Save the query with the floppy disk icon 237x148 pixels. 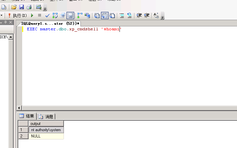tap(22, 7)
